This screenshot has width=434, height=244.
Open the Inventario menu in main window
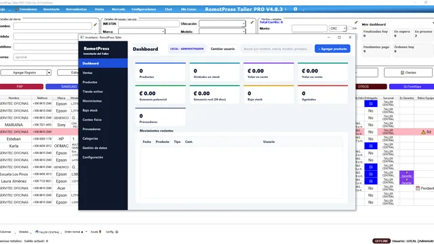(52, 9)
